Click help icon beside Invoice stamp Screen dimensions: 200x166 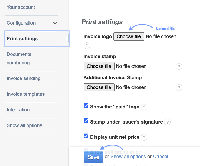pyautogui.click(x=179, y=67)
